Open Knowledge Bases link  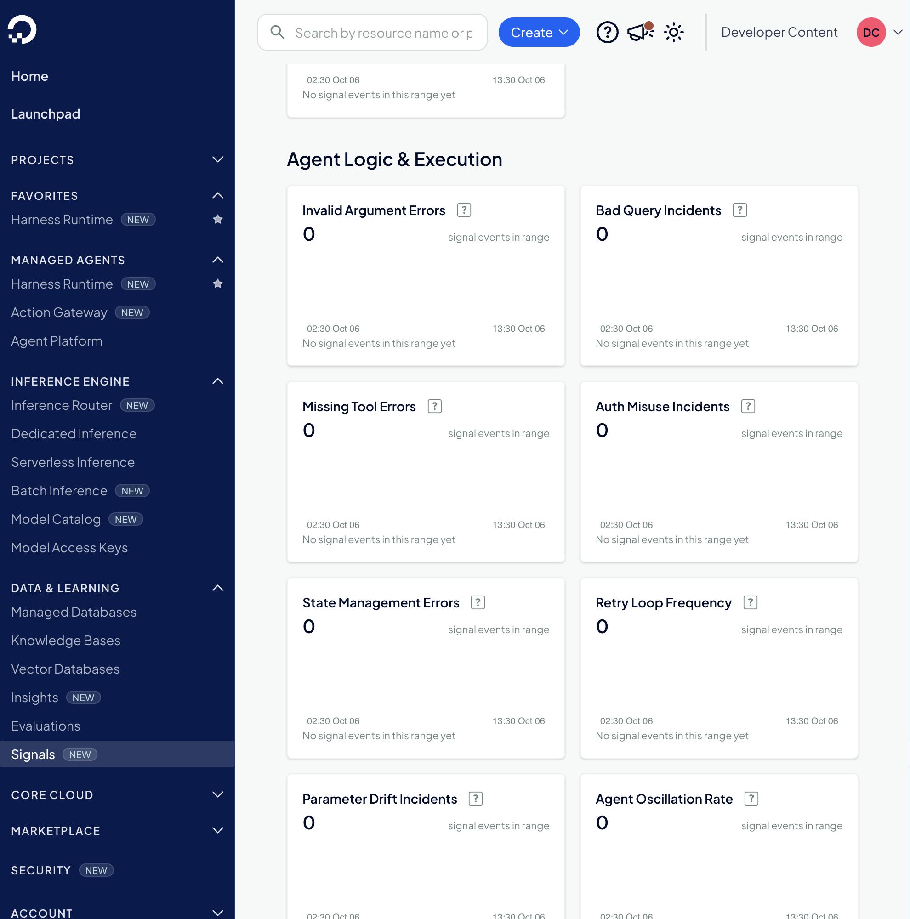click(x=66, y=641)
